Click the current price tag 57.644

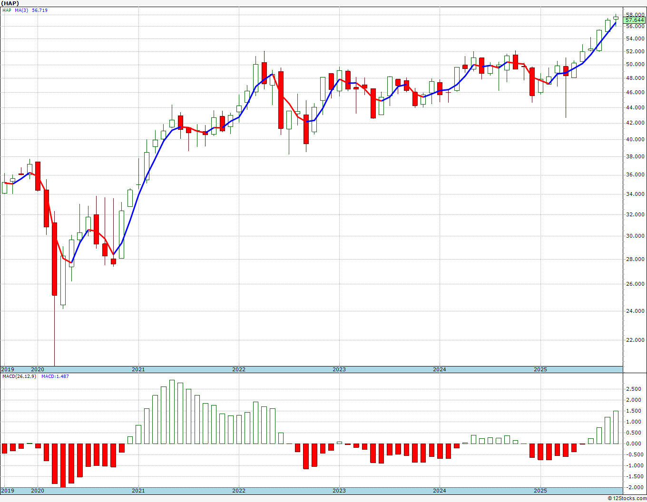click(635, 20)
